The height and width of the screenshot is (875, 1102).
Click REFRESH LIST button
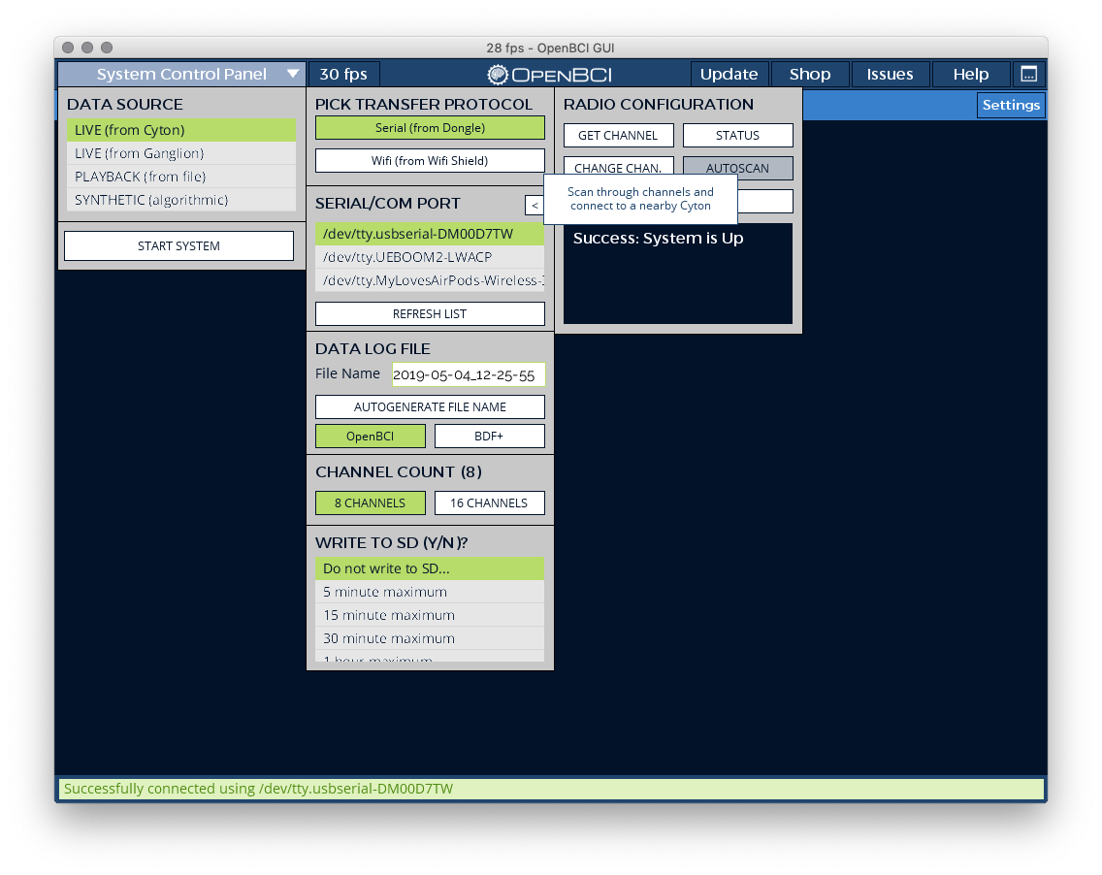[x=430, y=314]
